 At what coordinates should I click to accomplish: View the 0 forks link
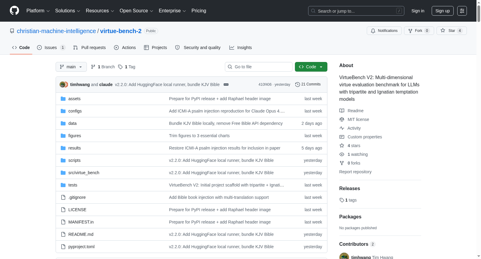tap(350, 163)
